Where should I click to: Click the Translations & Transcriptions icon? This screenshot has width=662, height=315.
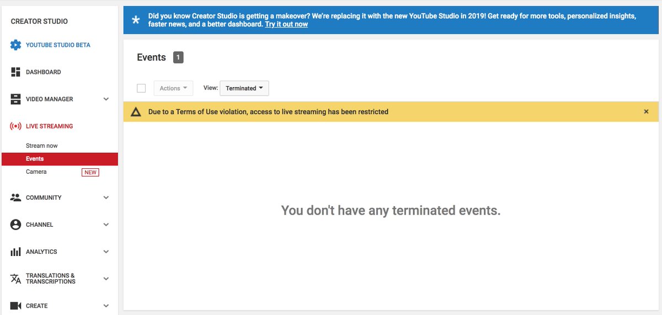15,279
